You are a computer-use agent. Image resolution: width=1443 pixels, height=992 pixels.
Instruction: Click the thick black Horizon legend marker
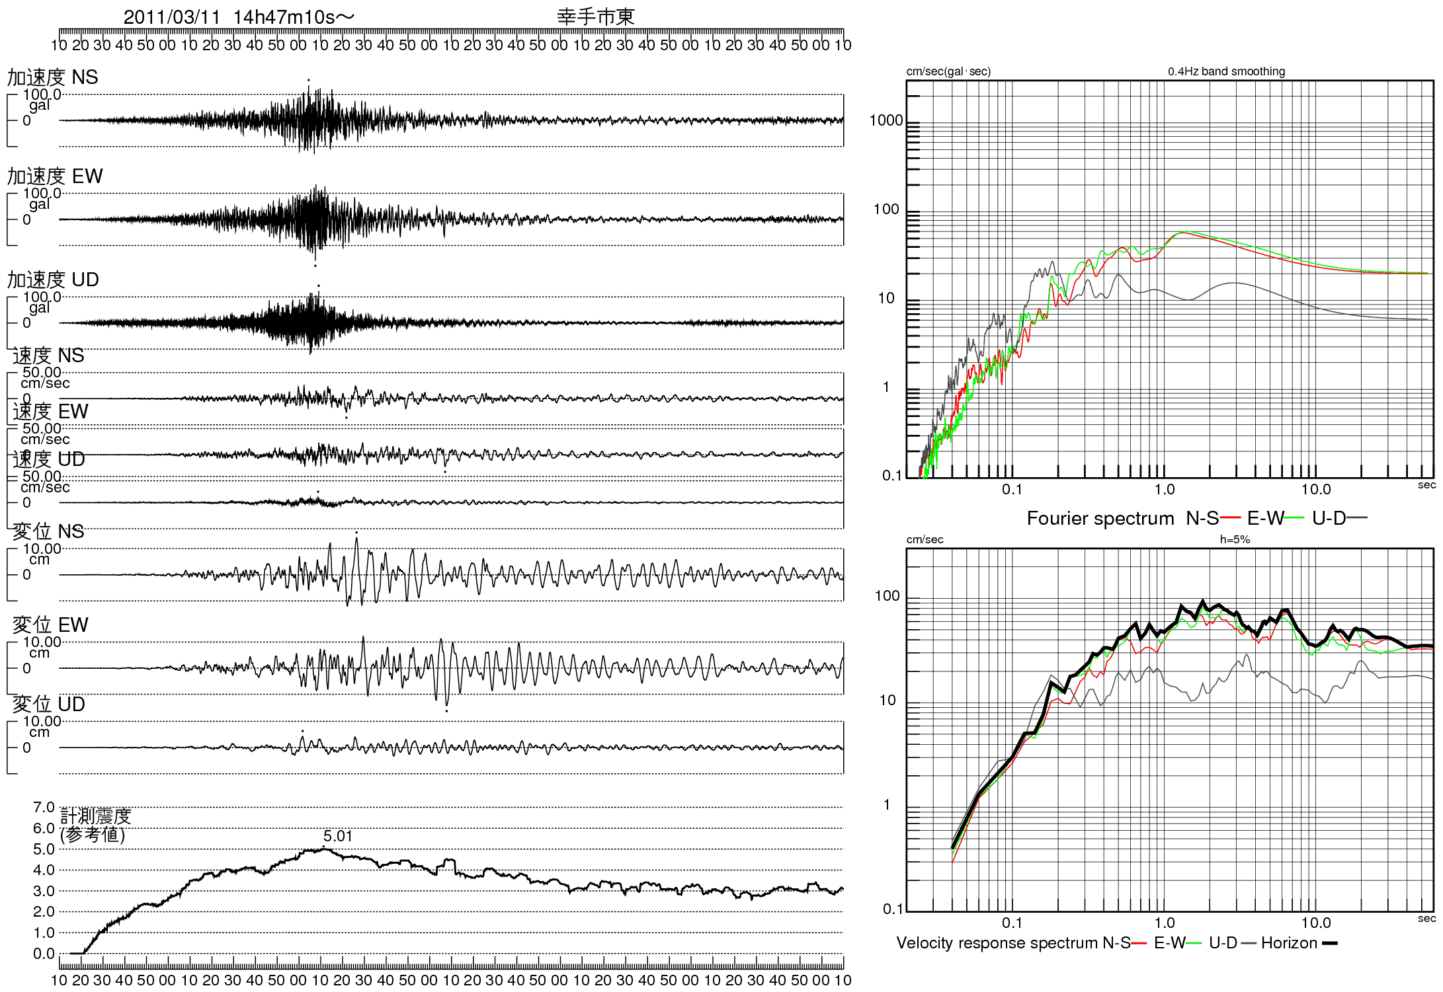click(x=1329, y=943)
